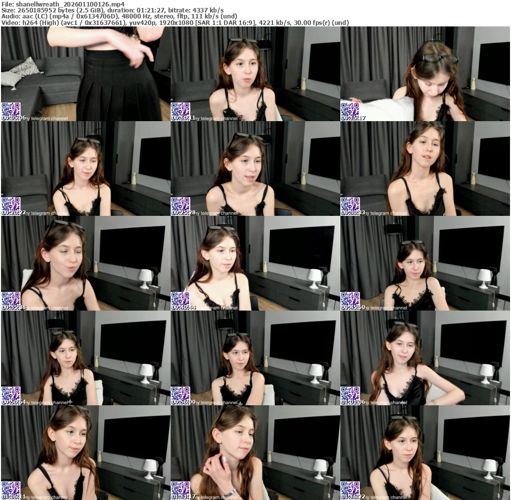Click the frame labeled 00:35:38
This screenshot has height=500, width=511.
[86, 263]
